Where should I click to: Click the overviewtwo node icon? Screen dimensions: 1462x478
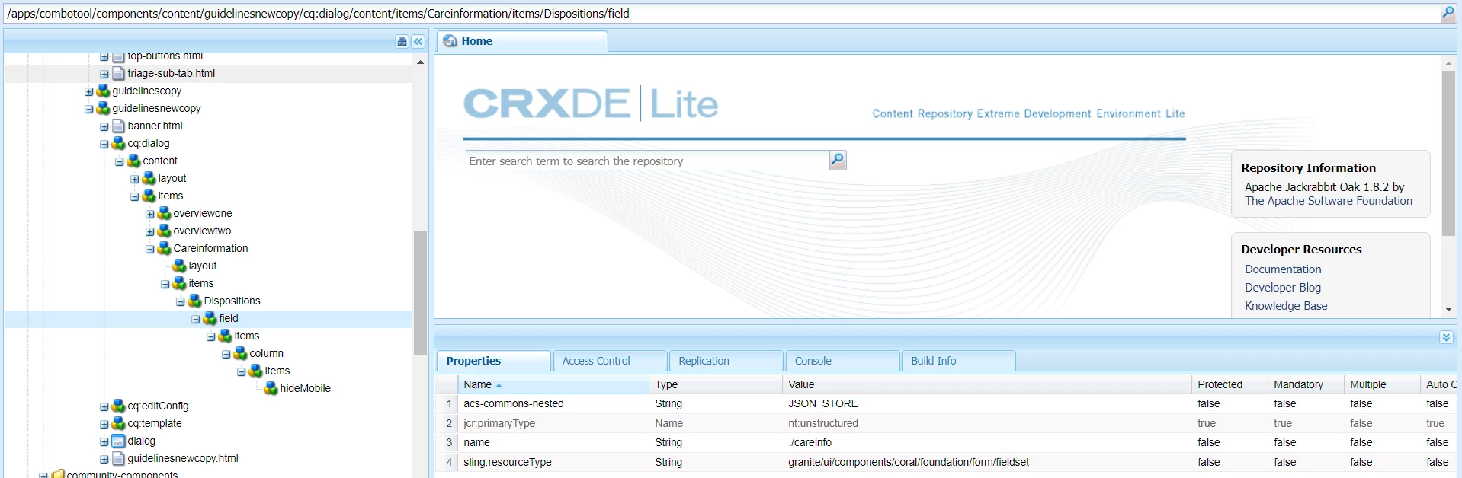[164, 231]
